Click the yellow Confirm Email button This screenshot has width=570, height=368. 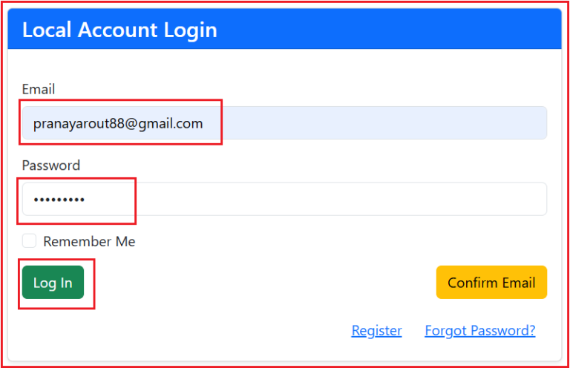pos(491,282)
